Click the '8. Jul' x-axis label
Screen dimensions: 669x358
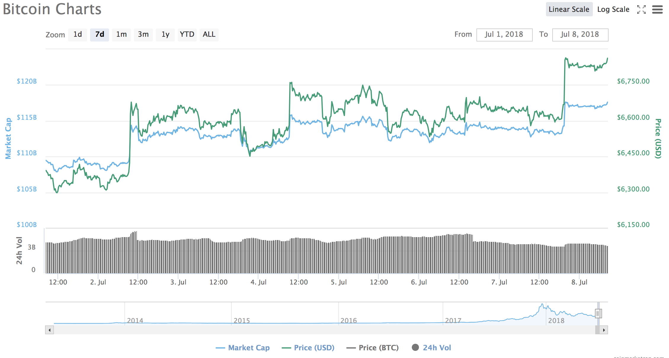tap(580, 282)
